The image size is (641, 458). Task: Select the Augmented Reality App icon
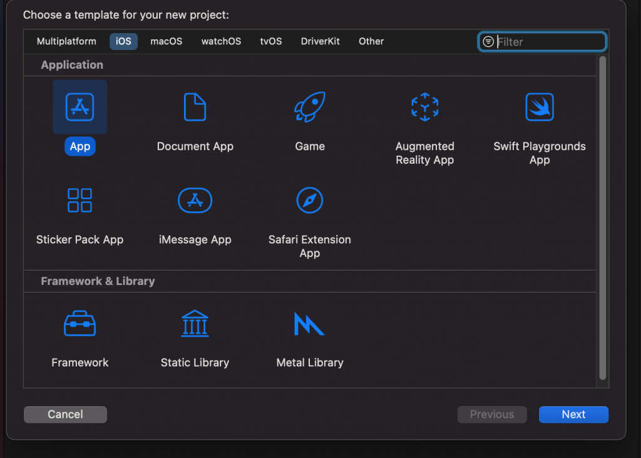(425, 107)
